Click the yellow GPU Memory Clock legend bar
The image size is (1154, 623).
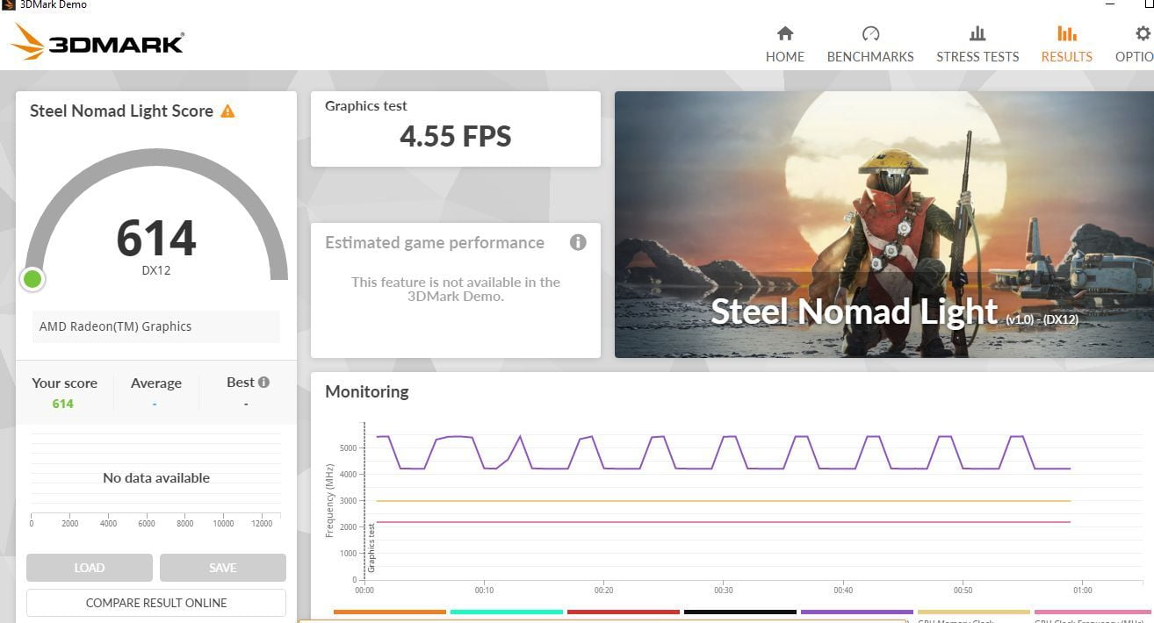point(974,612)
